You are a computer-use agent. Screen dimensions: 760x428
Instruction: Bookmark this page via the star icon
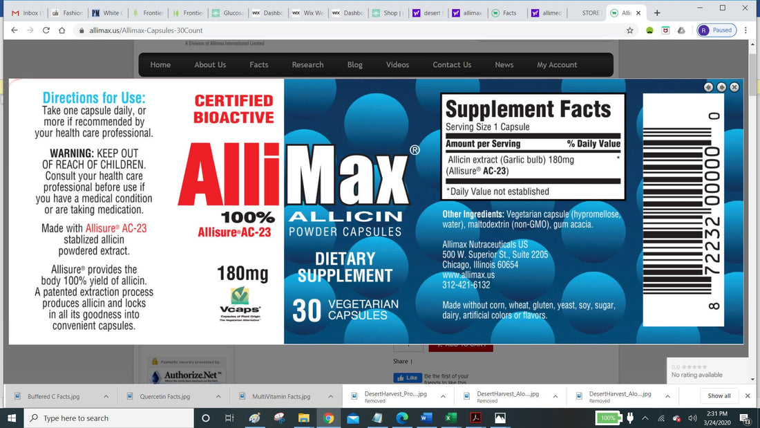[x=629, y=30]
